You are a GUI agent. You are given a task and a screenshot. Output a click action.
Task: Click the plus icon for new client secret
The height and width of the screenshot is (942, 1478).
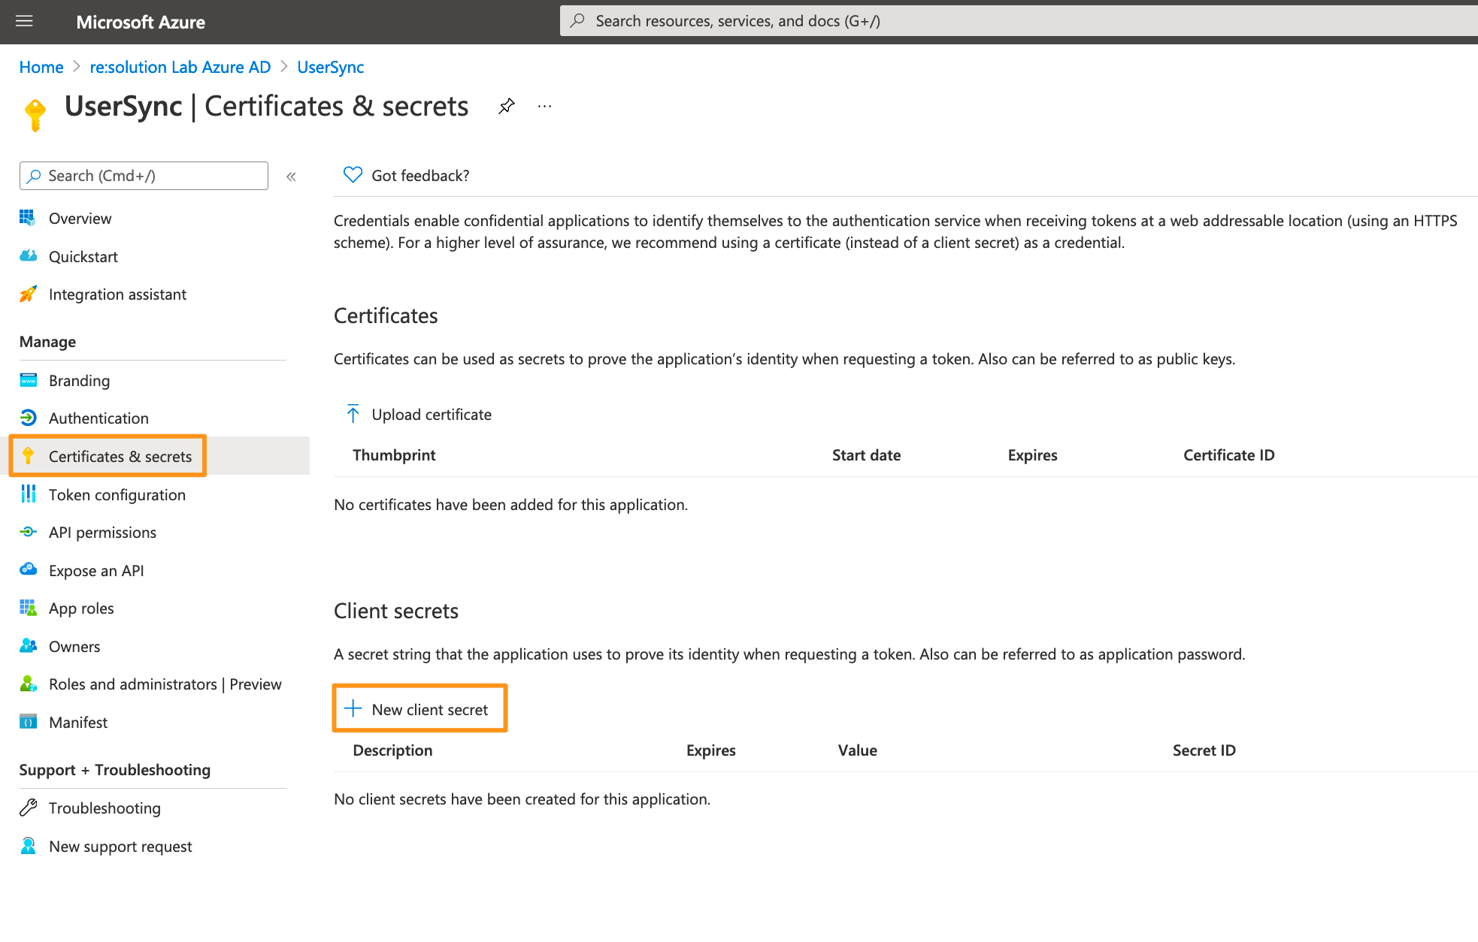[353, 708]
